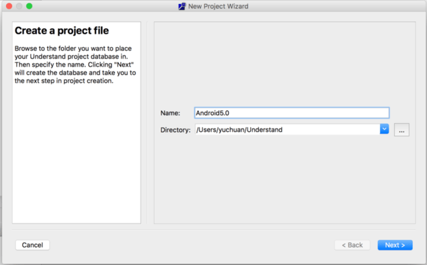Close the wizard with the red button

coord(9,6)
